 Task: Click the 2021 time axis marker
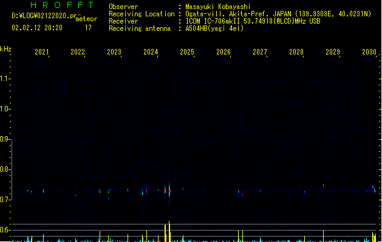tap(42, 51)
